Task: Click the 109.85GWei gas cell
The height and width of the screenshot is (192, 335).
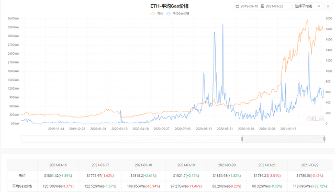Action: click(143, 186)
